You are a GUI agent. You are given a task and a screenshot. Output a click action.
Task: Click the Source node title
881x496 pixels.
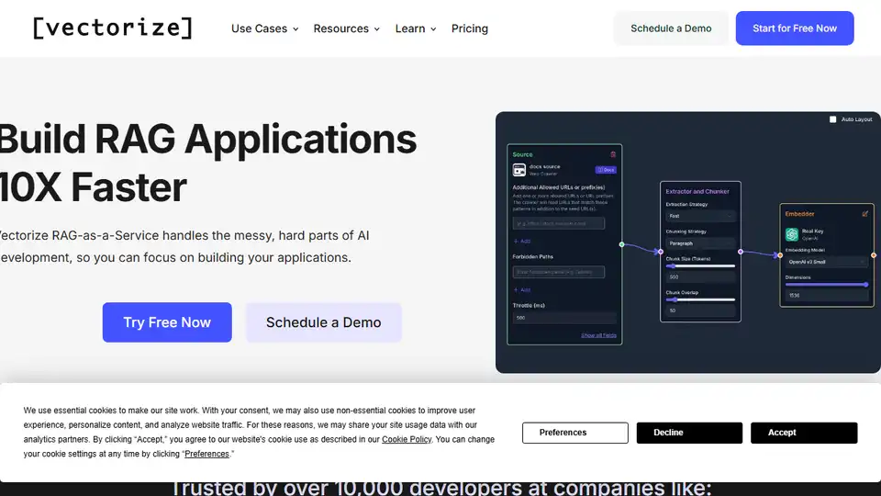pyautogui.click(x=522, y=154)
